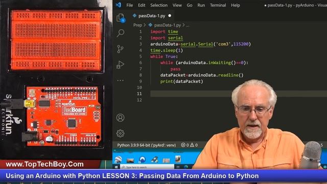Click the Task View taskbar icon
327x184 pixels.
click(x=178, y=167)
